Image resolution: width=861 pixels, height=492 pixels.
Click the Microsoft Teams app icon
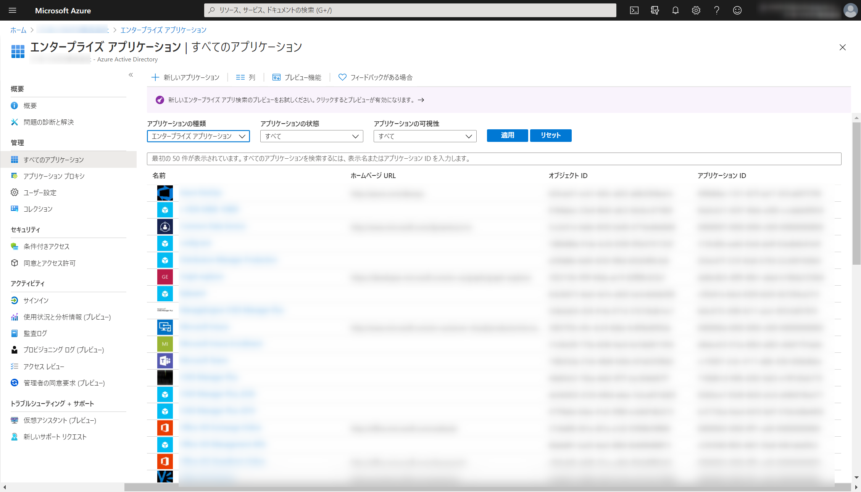165,360
